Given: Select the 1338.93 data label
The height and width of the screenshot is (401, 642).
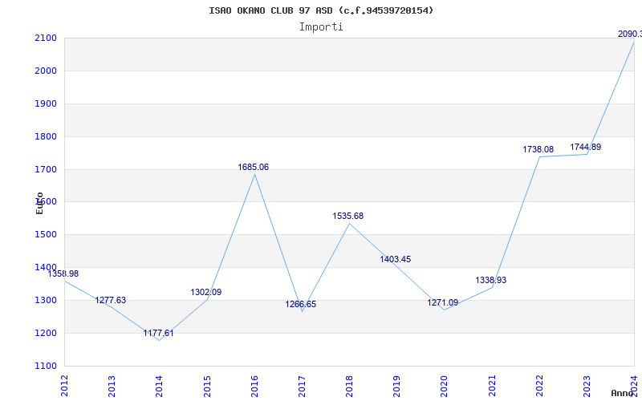Looking at the screenshot, I should pyautogui.click(x=490, y=280).
